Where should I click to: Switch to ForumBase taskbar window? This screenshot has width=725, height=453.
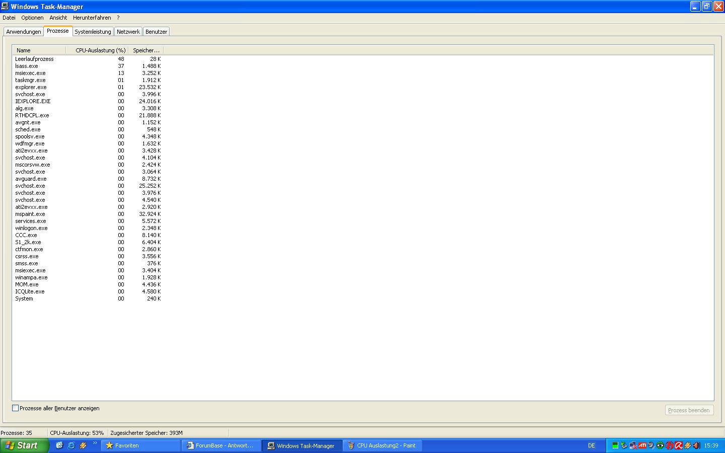click(x=222, y=445)
